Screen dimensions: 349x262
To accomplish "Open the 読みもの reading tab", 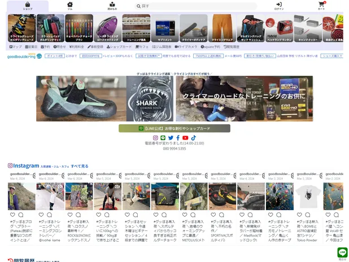I will click(112, 6).
